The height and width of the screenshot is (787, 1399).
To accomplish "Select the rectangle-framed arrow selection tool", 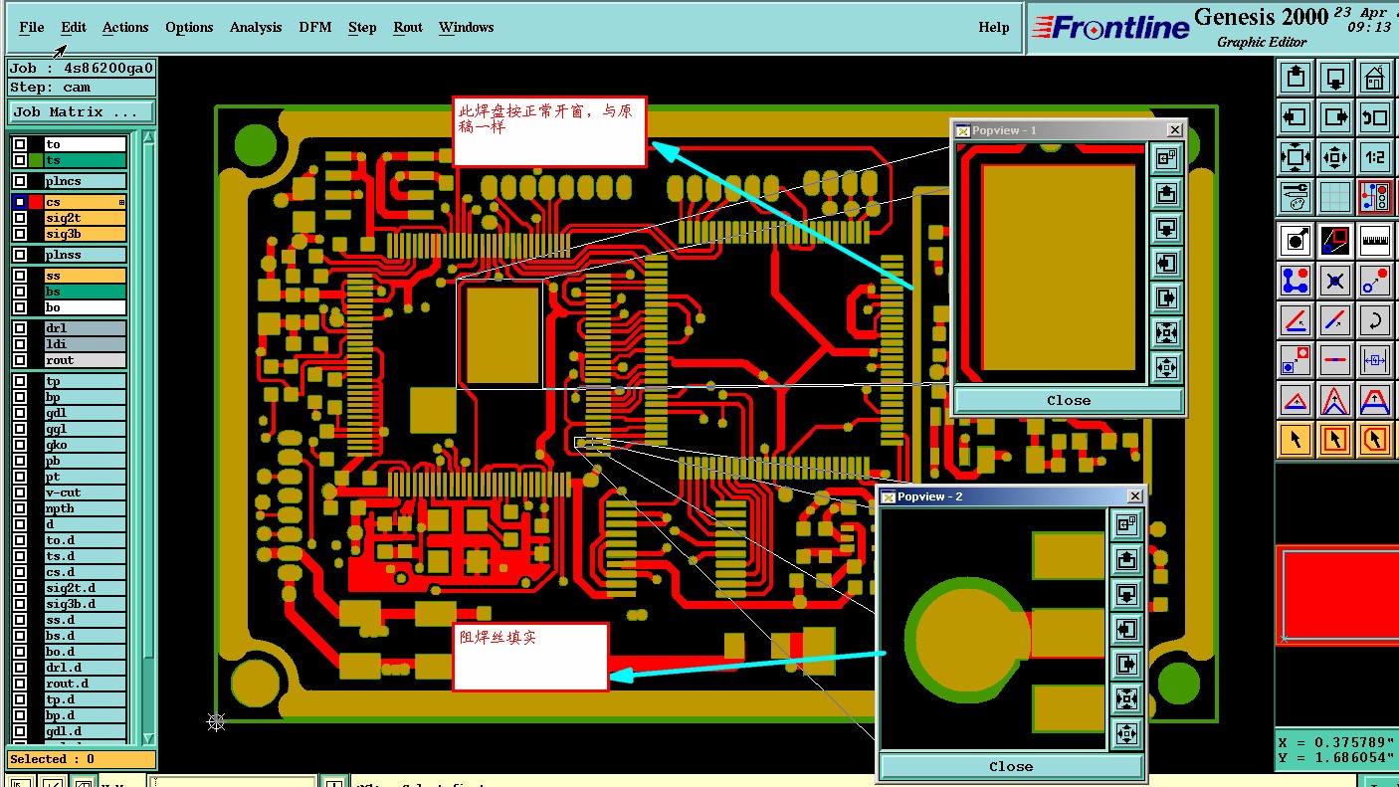I will coord(1334,438).
